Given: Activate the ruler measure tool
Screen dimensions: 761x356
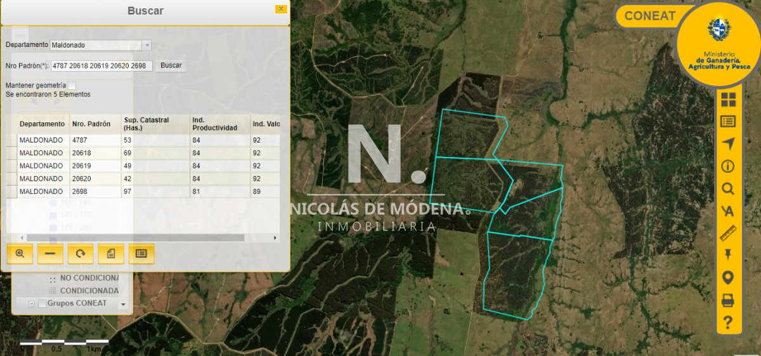Looking at the screenshot, I should click(x=728, y=233).
